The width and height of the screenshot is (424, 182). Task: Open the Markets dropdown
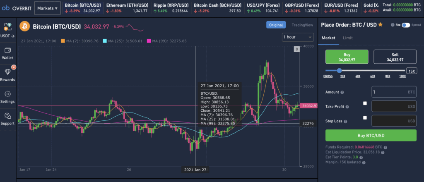(x=47, y=8)
